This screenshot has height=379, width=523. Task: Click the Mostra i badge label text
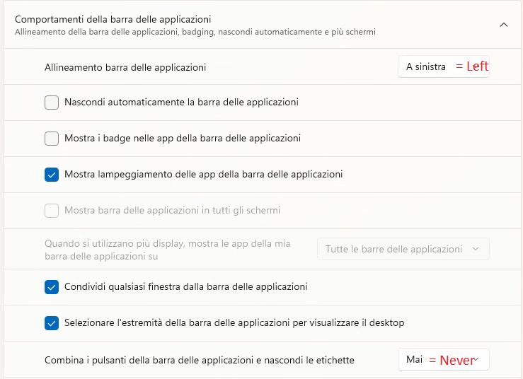pos(183,139)
